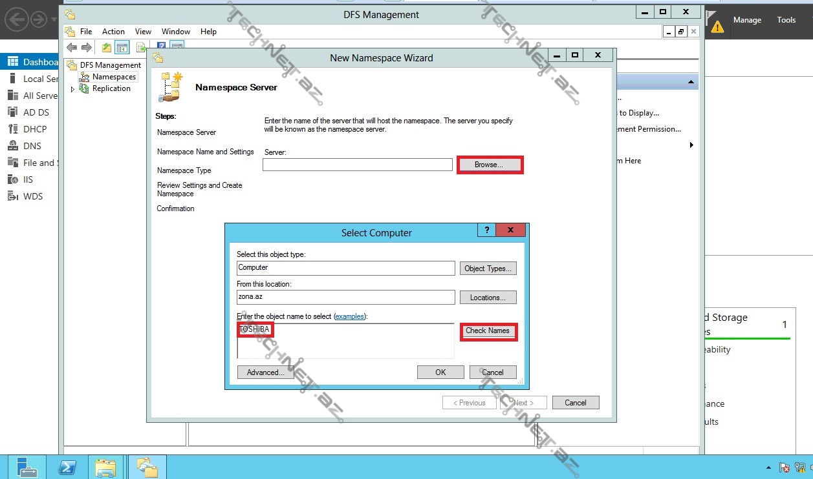
Task: Select Namespaces in the console tree
Action: tap(114, 77)
